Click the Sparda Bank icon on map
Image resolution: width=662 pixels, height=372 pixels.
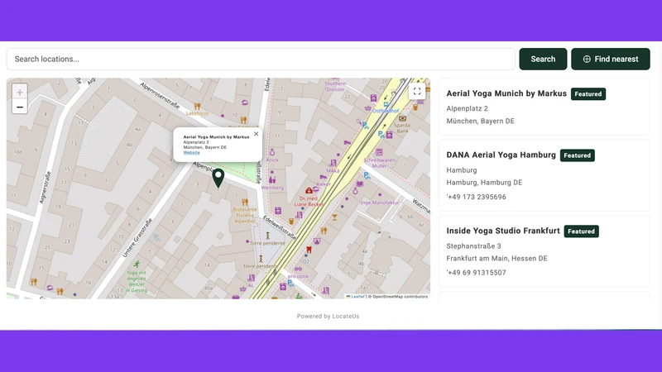click(402, 118)
